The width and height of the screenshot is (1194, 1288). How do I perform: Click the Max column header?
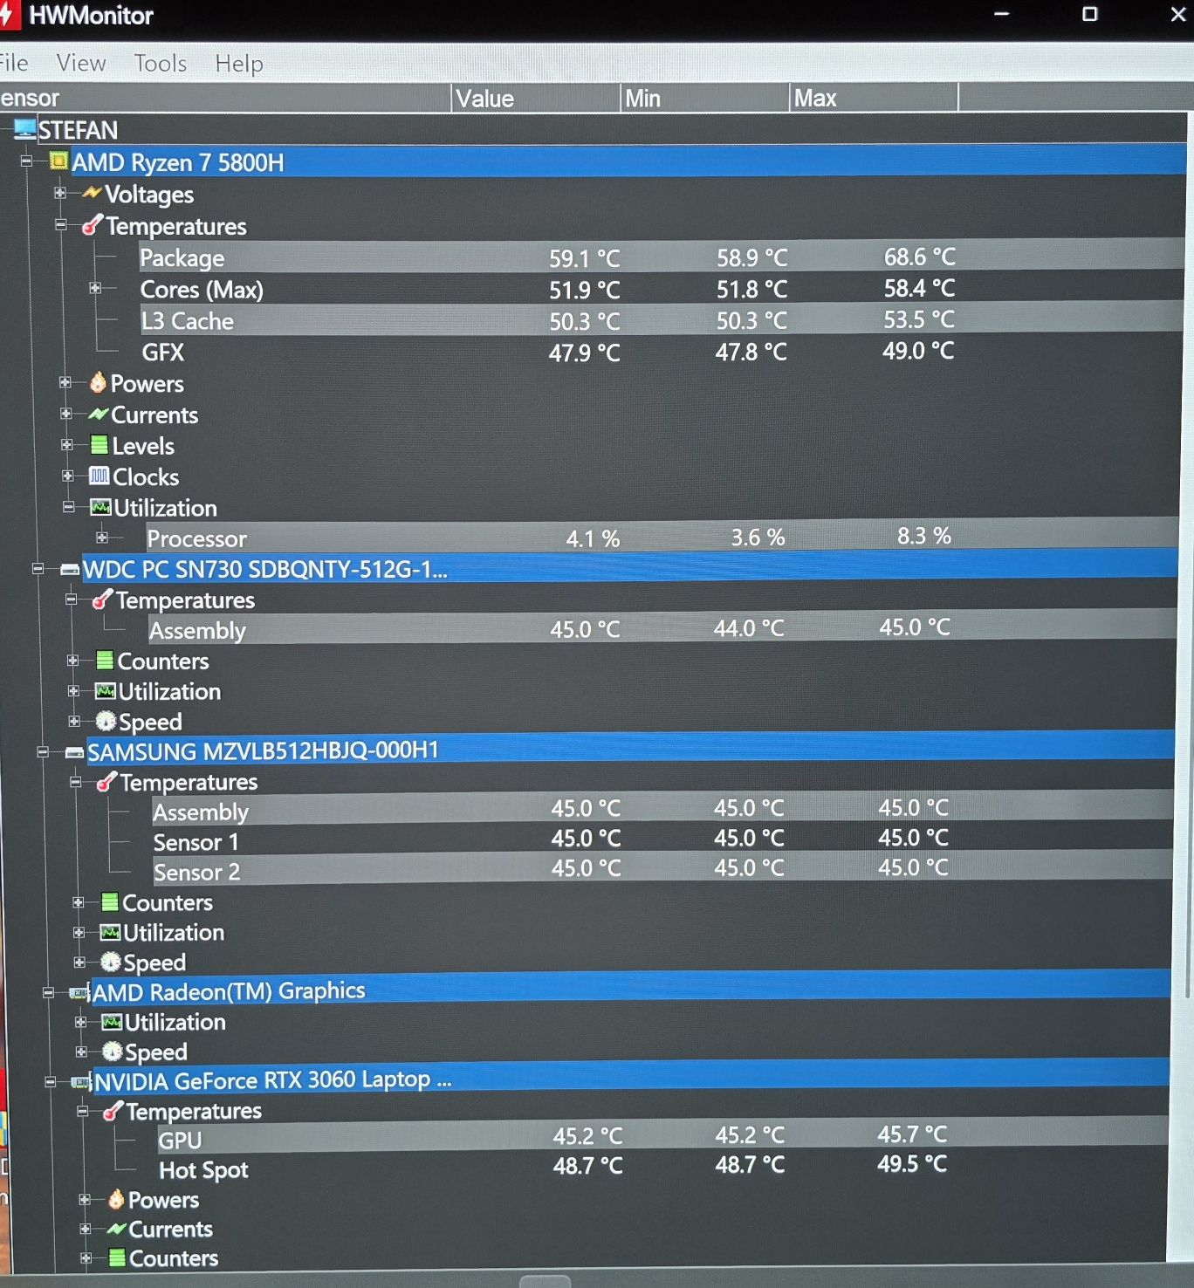click(874, 98)
